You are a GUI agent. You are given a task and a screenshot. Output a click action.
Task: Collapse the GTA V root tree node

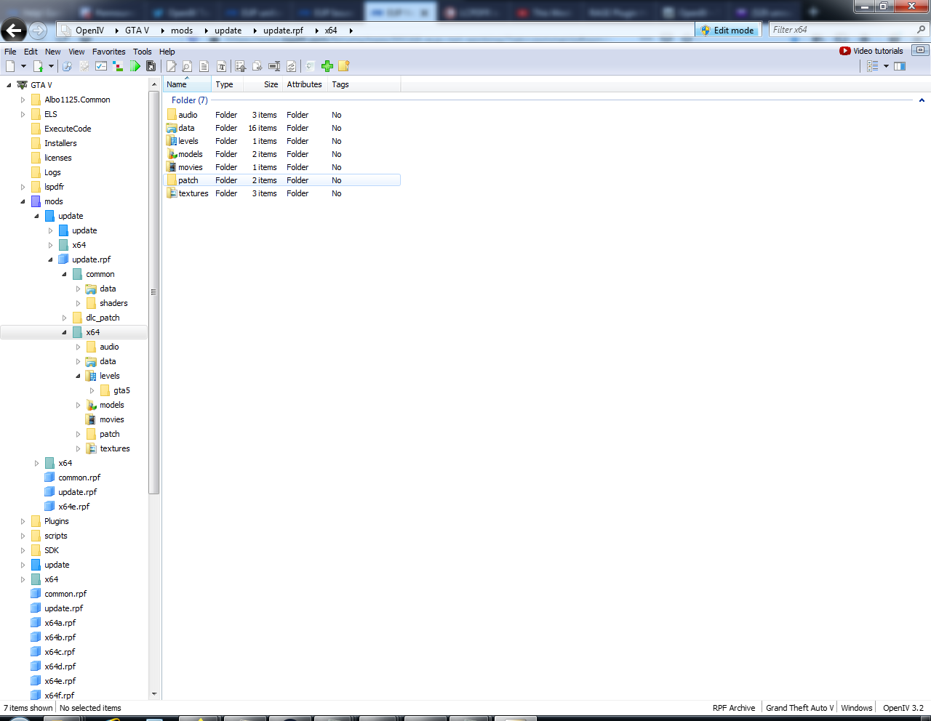tap(9, 85)
